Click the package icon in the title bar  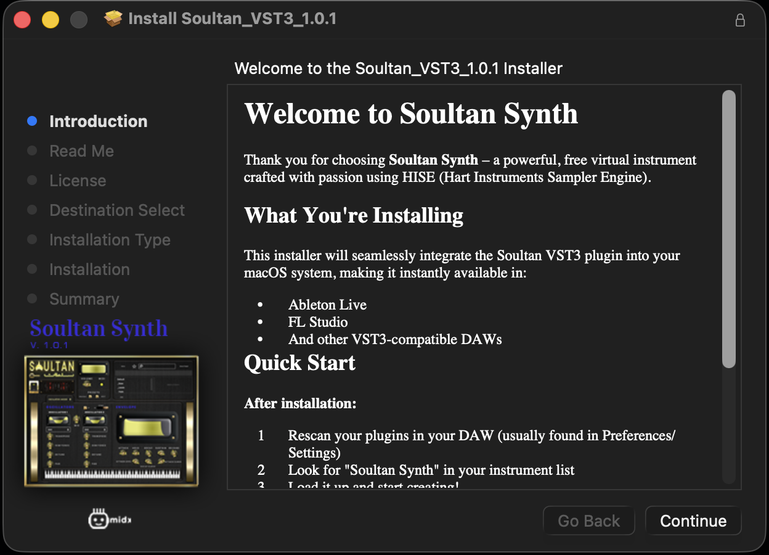(x=113, y=19)
